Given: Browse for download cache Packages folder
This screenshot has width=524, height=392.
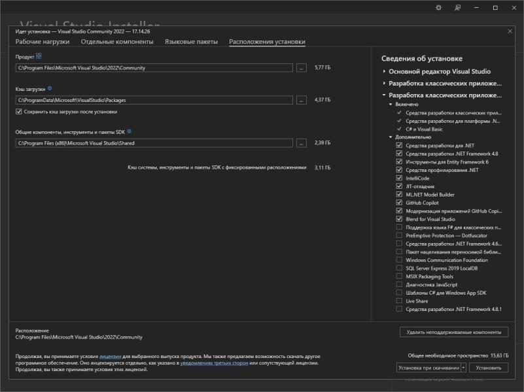Looking at the screenshot, I should point(301,100).
